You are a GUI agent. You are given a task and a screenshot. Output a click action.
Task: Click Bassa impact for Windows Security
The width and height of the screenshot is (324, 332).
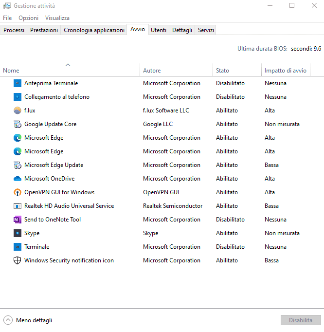point(271,260)
